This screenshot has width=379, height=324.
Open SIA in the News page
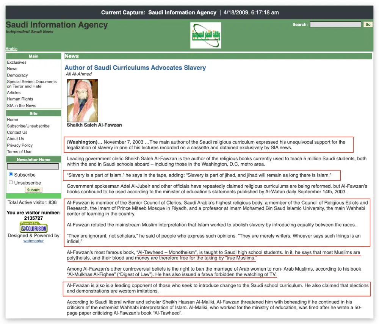coord(22,105)
